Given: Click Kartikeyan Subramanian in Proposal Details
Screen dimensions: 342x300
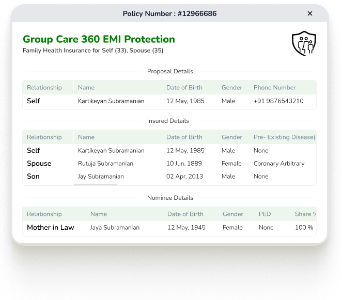Looking at the screenshot, I should [111, 101].
